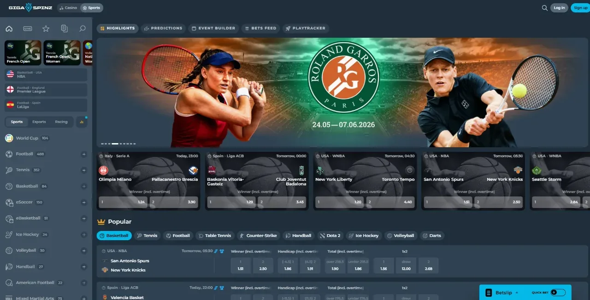Expand the American Football plus button
590x300 pixels.
pyautogui.click(x=84, y=283)
